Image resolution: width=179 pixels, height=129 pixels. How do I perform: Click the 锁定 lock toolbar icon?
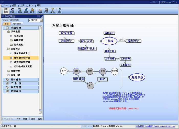point(32,11)
